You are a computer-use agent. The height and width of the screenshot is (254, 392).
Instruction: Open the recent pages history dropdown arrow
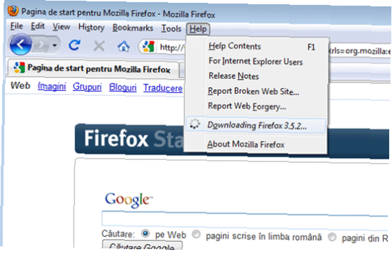pyautogui.click(x=54, y=45)
